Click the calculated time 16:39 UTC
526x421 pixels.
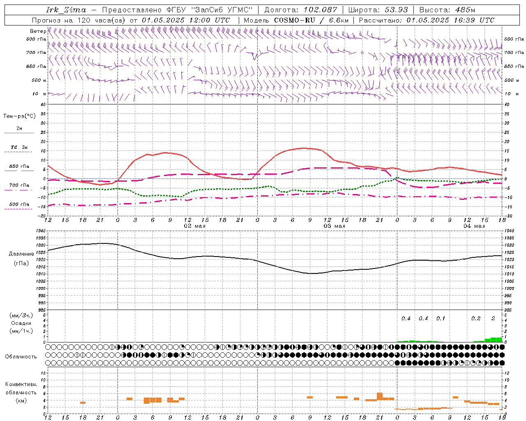click(x=474, y=20)
